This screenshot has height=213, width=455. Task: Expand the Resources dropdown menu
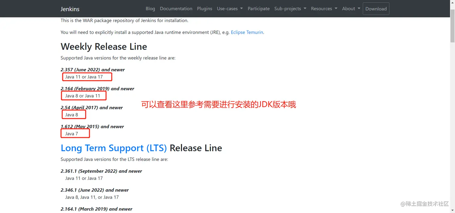click(x=324, y=9)
